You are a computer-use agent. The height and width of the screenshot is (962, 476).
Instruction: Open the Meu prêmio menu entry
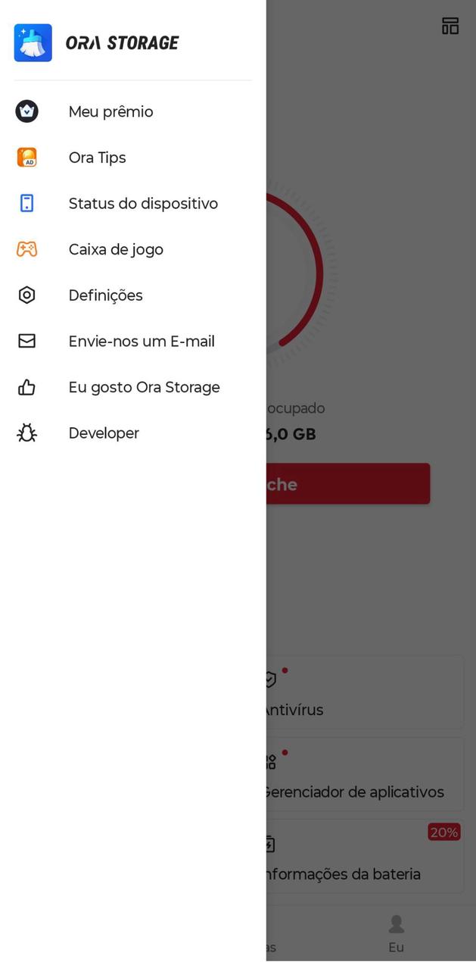pyautogui.click(x=110, y=111)
